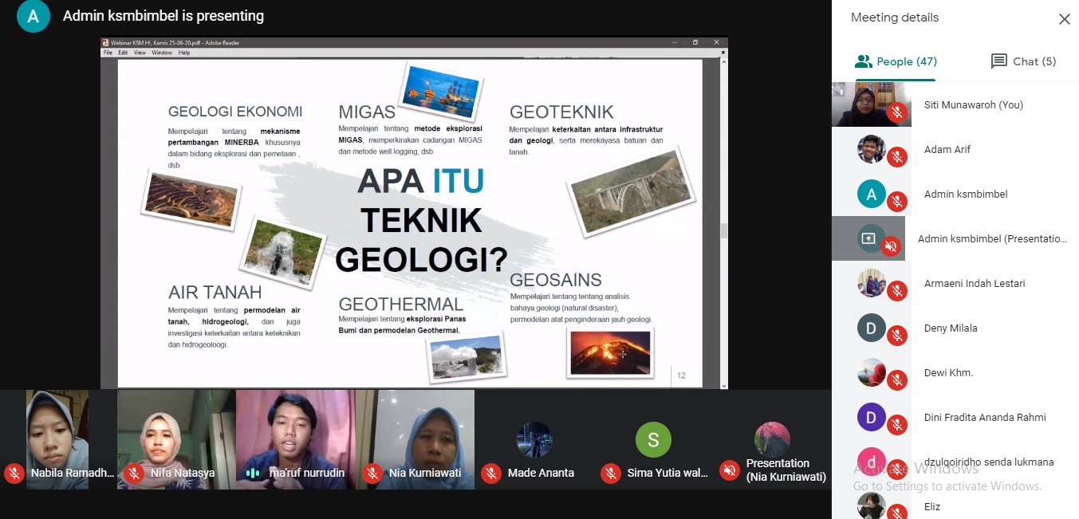This screenshot has height=519, width=1079.
Task: Click Sima Yutia's green avatar tile
Action: pos(653,440)
